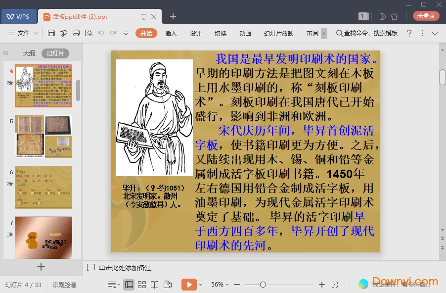The width and height of the screenshot is (446, 293).
Task: Click the zoom slider handle
Action: pos(263,285)
